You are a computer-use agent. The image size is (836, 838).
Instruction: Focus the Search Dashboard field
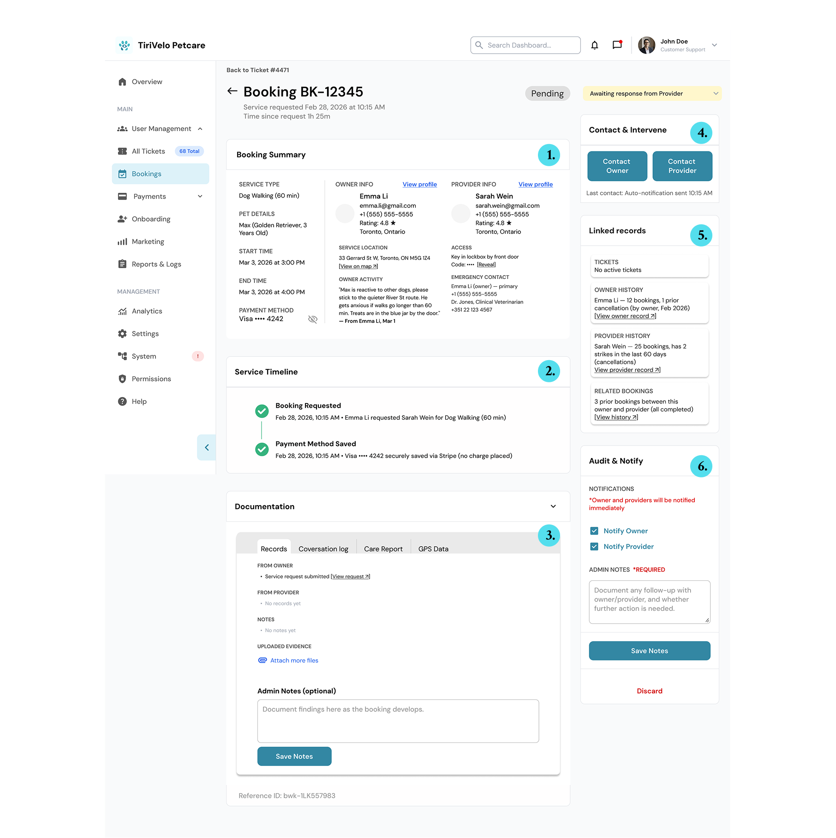tap(525, 45)
